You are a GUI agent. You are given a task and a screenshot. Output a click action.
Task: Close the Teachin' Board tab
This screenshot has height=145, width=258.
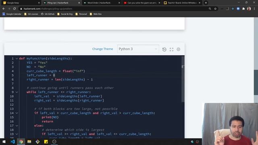[x=200, y=3]
